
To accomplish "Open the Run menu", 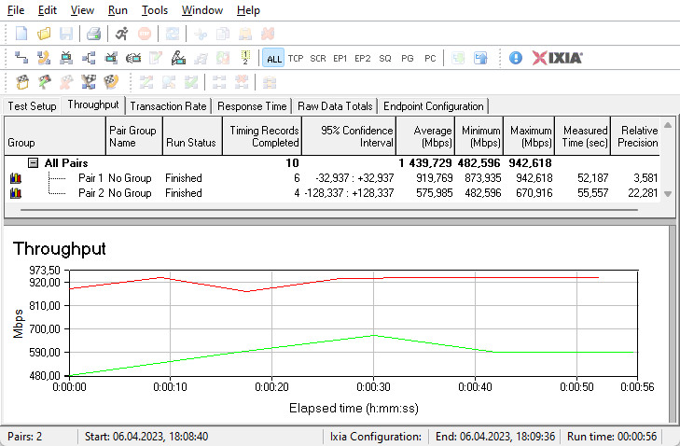I will coord(118,9).
